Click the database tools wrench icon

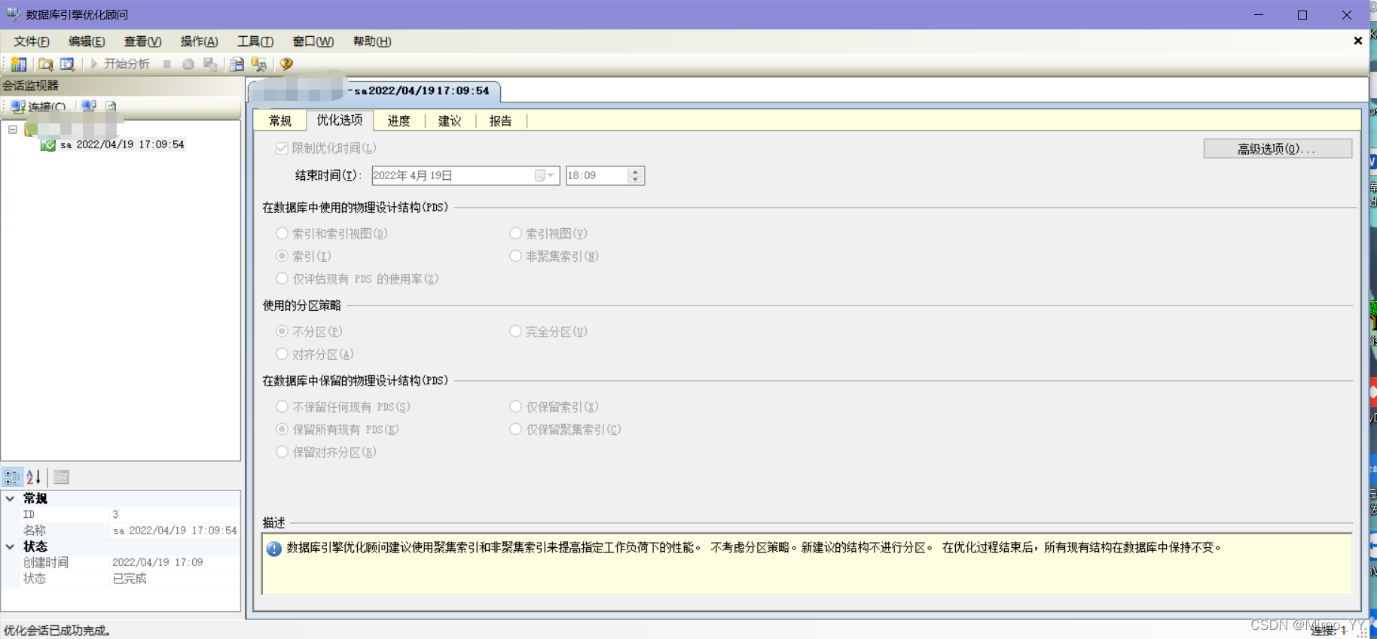tap(259, 64)
